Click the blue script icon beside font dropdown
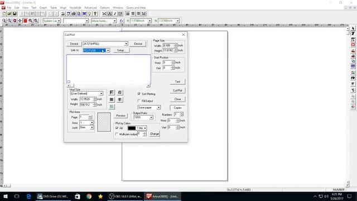 122,21
